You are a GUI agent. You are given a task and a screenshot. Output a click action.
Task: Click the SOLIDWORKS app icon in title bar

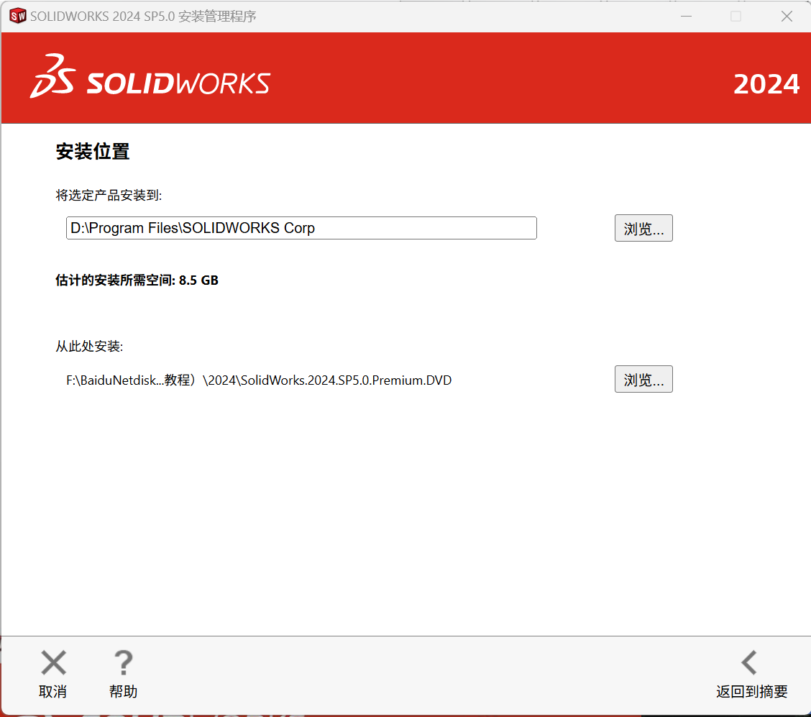point(17,16)
